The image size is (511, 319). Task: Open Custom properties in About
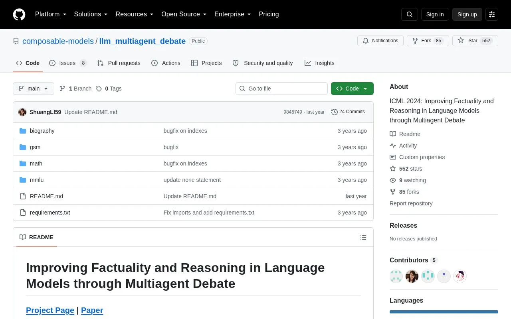coord(417,157)
